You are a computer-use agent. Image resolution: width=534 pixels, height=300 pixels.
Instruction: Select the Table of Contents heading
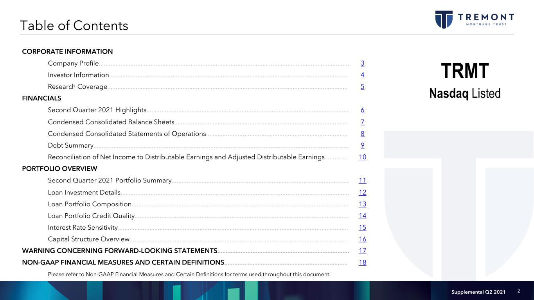point(74,25)
